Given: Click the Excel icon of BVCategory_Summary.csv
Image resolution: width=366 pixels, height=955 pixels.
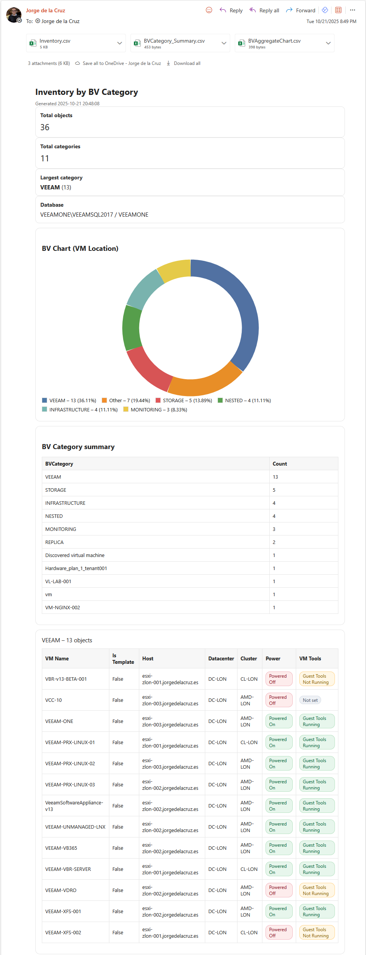Looking at the screenshot, I should pyautogui.click(x=137, y=43).
